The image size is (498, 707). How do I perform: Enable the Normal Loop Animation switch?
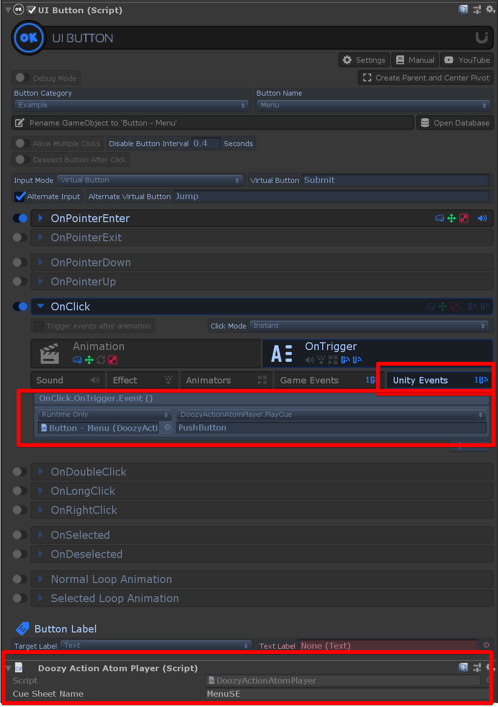[21, 580]
